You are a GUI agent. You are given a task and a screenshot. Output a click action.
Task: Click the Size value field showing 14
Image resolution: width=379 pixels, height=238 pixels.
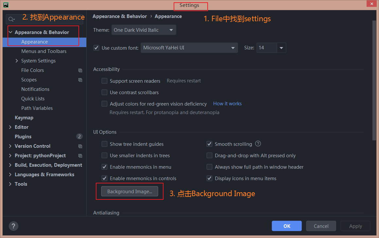(267, 48)
